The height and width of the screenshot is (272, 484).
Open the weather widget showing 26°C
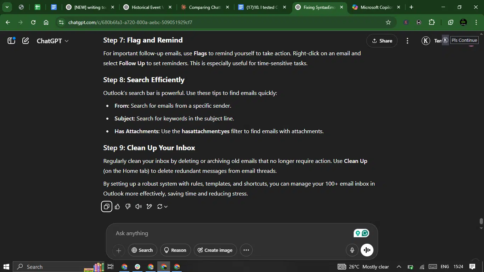coord(363,267)
